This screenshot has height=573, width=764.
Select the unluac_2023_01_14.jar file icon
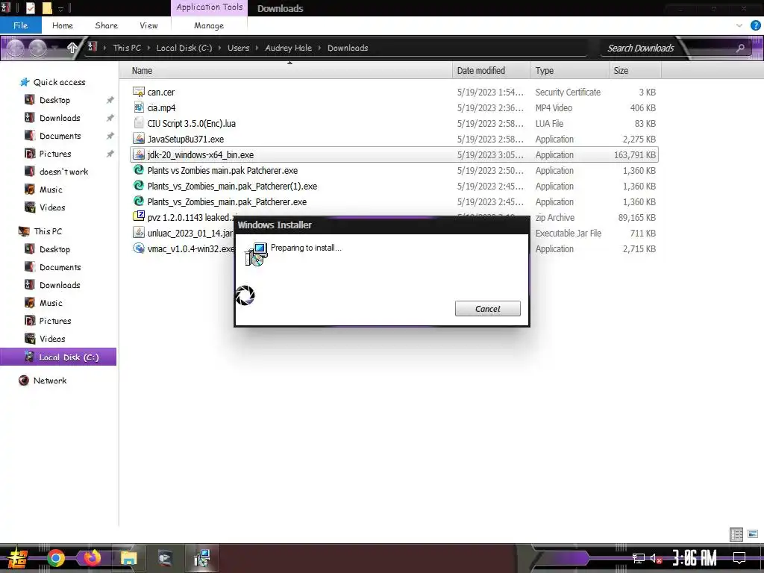(x=139, y=232)
